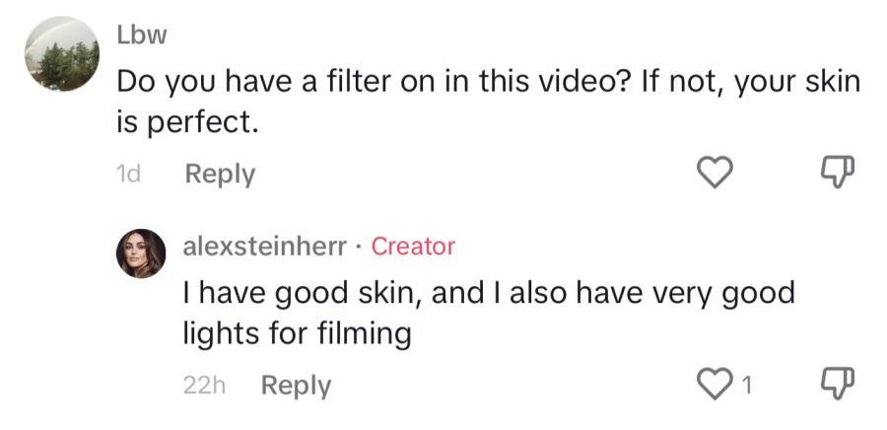Like Lbw's comment with the heart icon

pyautogui.click(x=715, y=172)
